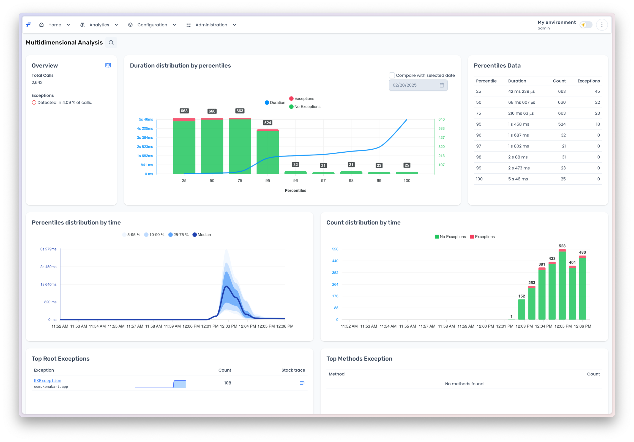Click calendar icon in date field
Image resolution: width=634 pixels, height=442 pixels.
pyautogui.click(x=442, y=85)
